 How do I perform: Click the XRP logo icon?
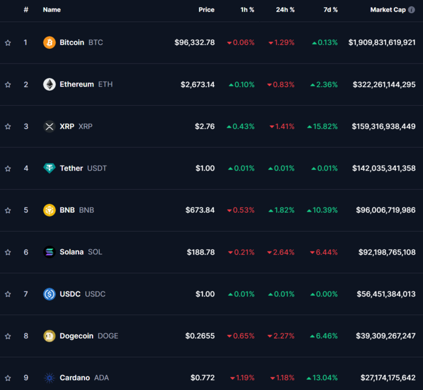point(50,126)
